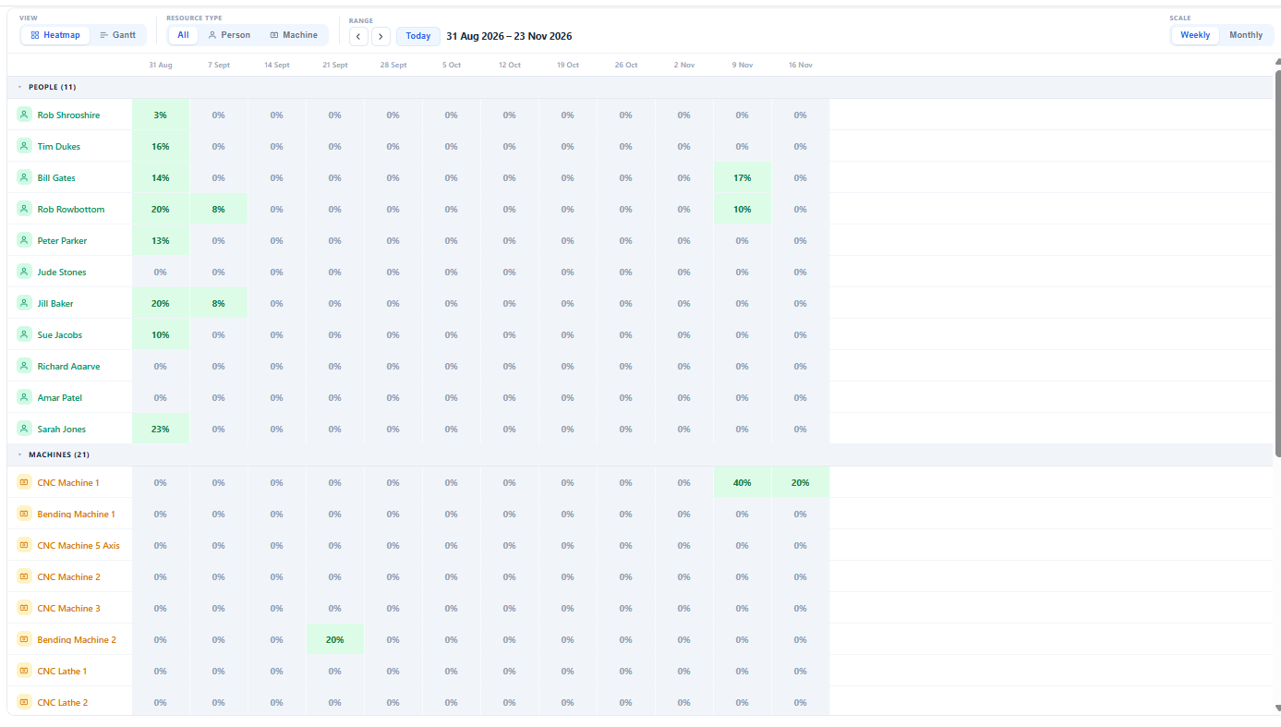The image size is (1281, 727).
Task: Select Bill Gates 14% cell
Action: 161,177
